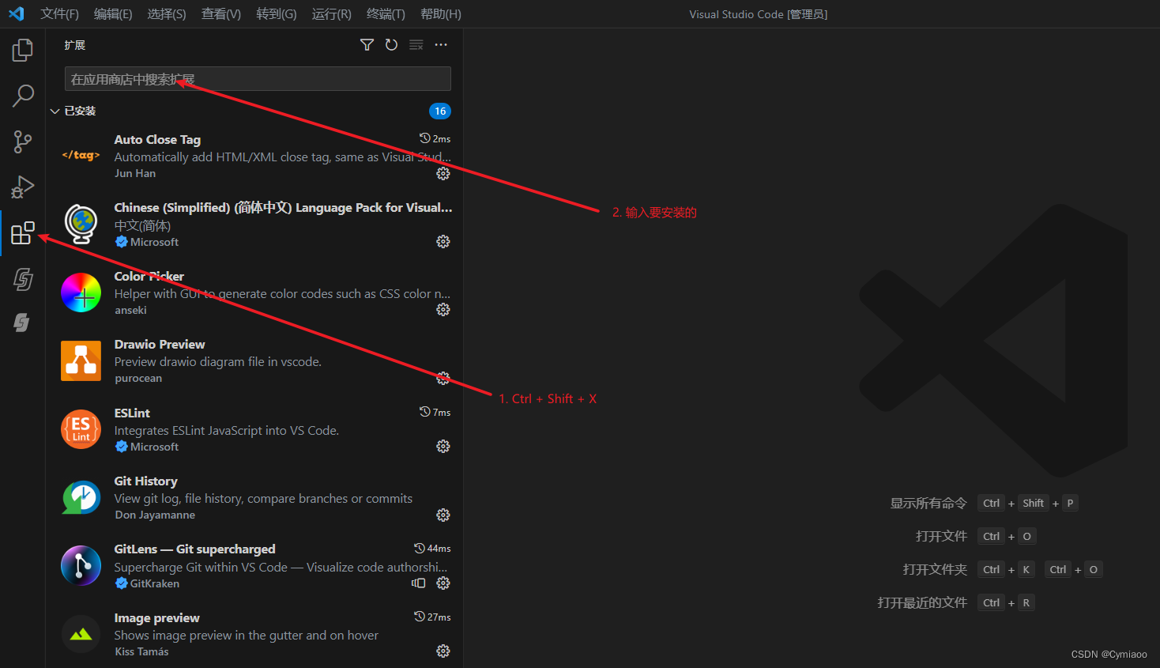Viewport: 1160px width, 668px height.
Task: Click publisher name Don Jayamanne
Action: 155,515
